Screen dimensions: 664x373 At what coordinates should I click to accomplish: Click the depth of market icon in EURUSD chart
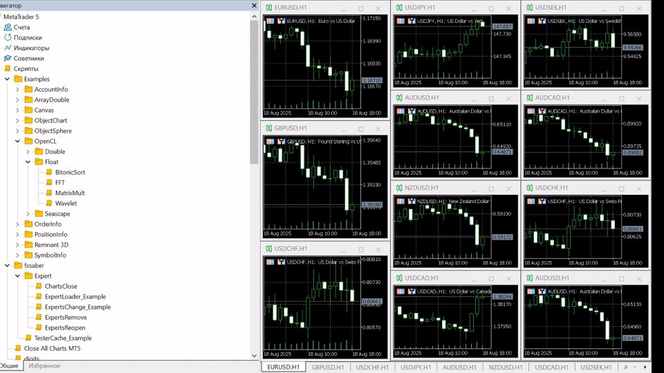270,21
